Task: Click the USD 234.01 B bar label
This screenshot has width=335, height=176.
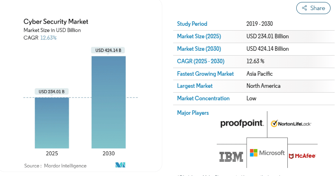Action: pyautogui.click(x=52, y=91)
